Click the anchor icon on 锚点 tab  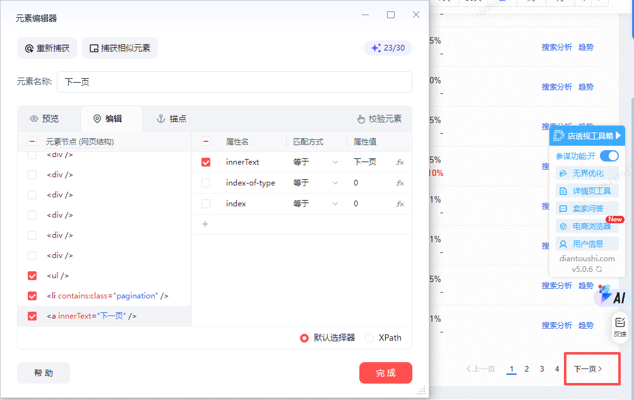pos(161,119)
